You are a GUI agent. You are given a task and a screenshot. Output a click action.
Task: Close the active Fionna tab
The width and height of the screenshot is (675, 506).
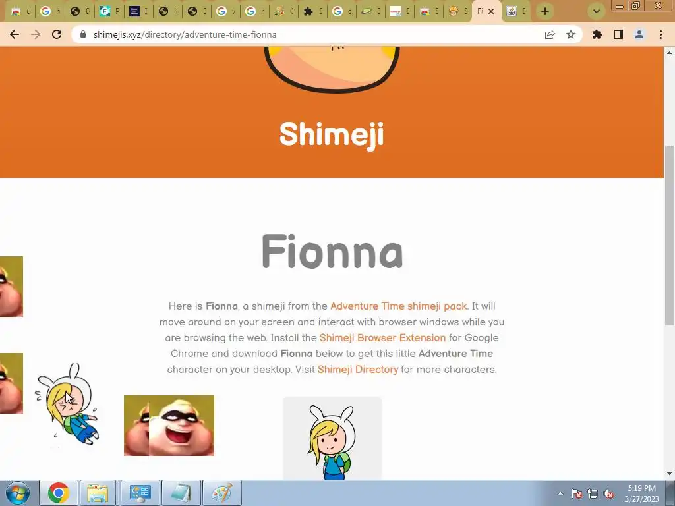click(491, 11)
